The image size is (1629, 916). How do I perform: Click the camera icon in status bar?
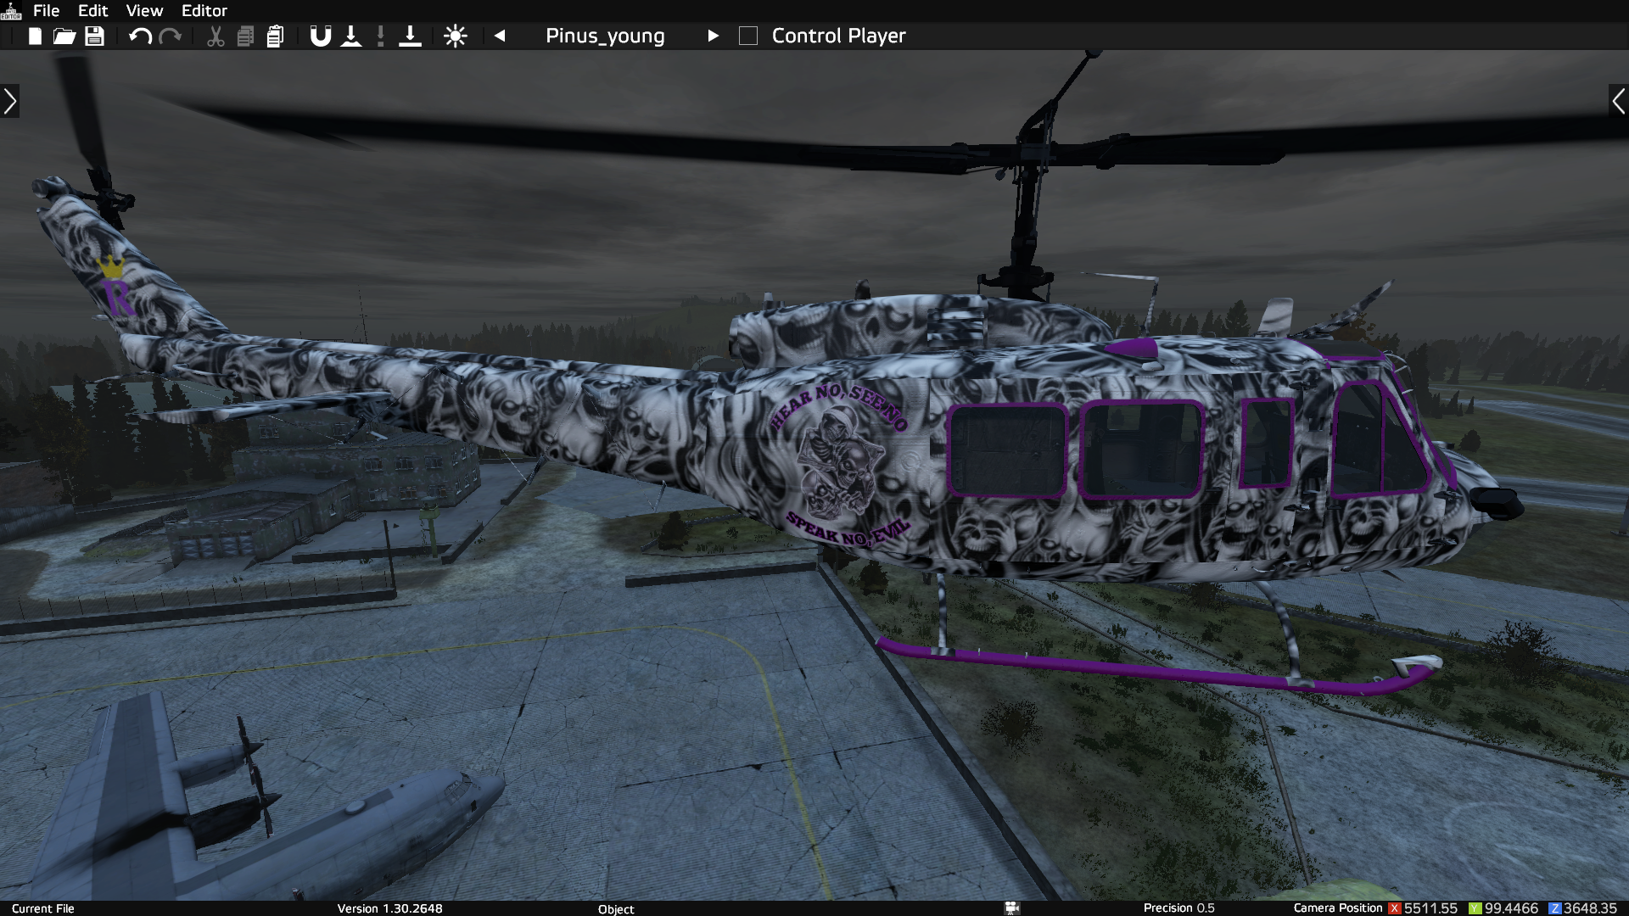tap(1011, 908)
